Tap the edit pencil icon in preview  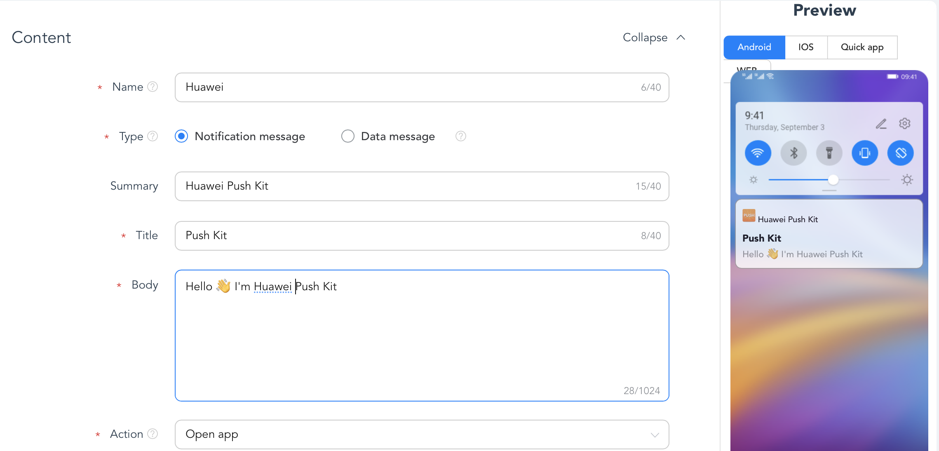(x=881, y=124)
